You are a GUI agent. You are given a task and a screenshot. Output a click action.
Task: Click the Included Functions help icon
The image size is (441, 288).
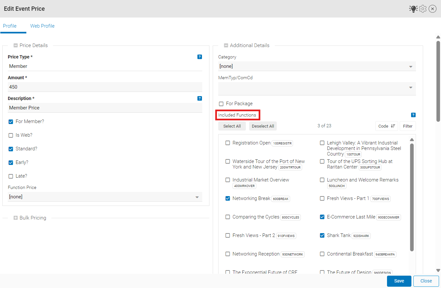(413, 115)
